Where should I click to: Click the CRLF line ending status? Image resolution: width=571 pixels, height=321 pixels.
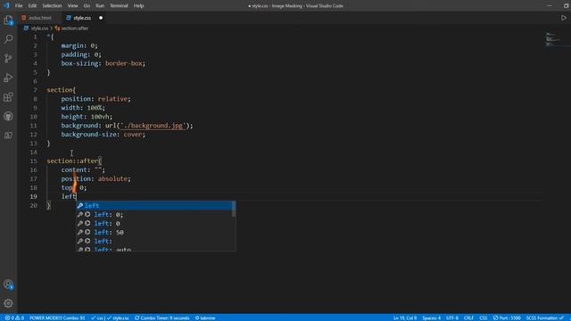[468, 317]
